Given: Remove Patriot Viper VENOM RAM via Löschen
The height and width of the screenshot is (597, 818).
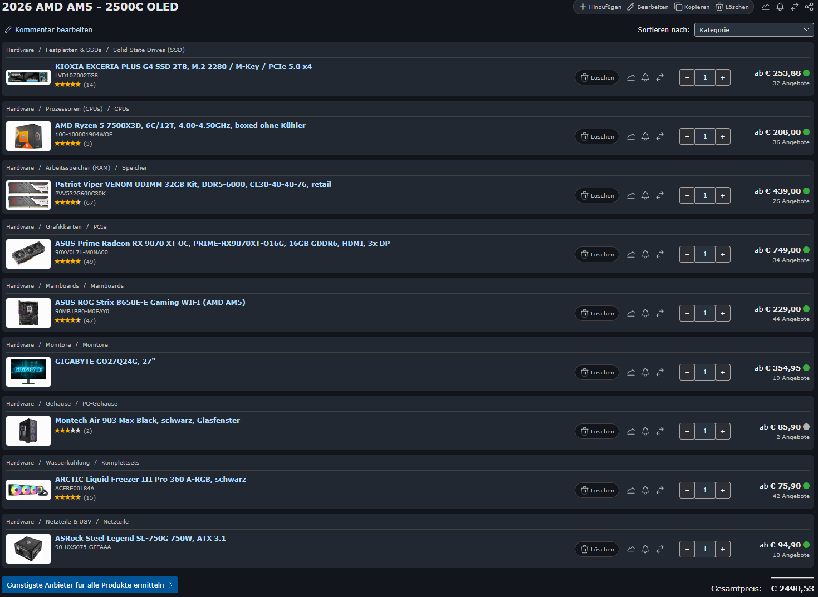Looking at the screenshot, I should 597,195.
